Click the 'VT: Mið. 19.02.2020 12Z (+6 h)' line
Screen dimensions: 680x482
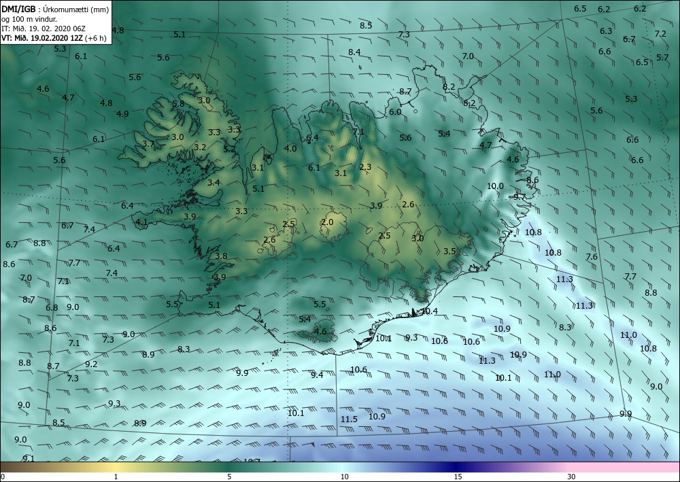pyautogui.click(x=53, y=37)
